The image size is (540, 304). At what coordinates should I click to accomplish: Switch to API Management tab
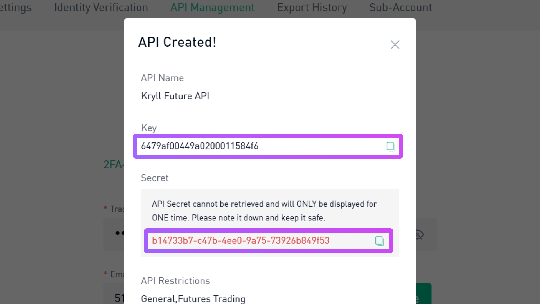212,8
